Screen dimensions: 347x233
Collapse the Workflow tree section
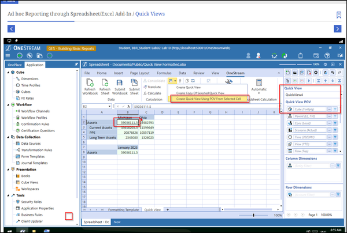pyautogui.click(x=8, y=105)
